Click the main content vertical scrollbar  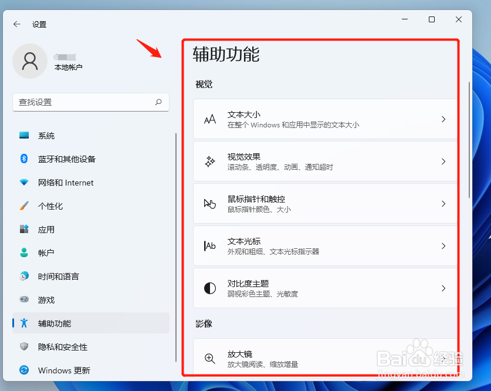tap(469, 140)
